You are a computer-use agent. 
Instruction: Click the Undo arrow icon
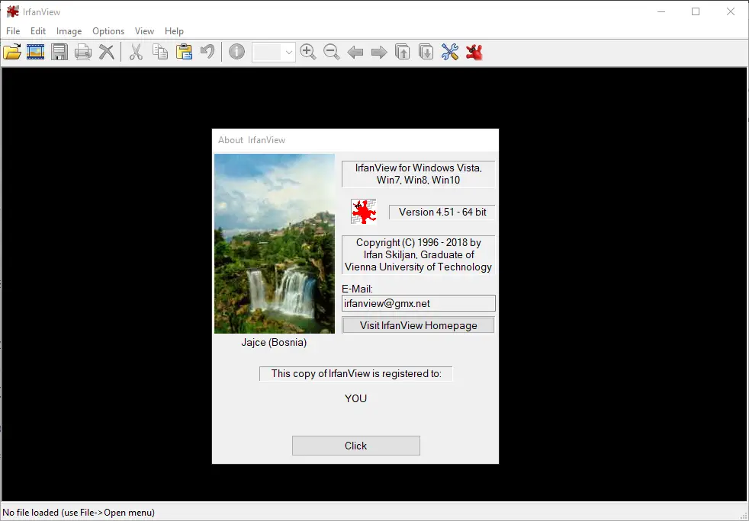pos(207,52)
